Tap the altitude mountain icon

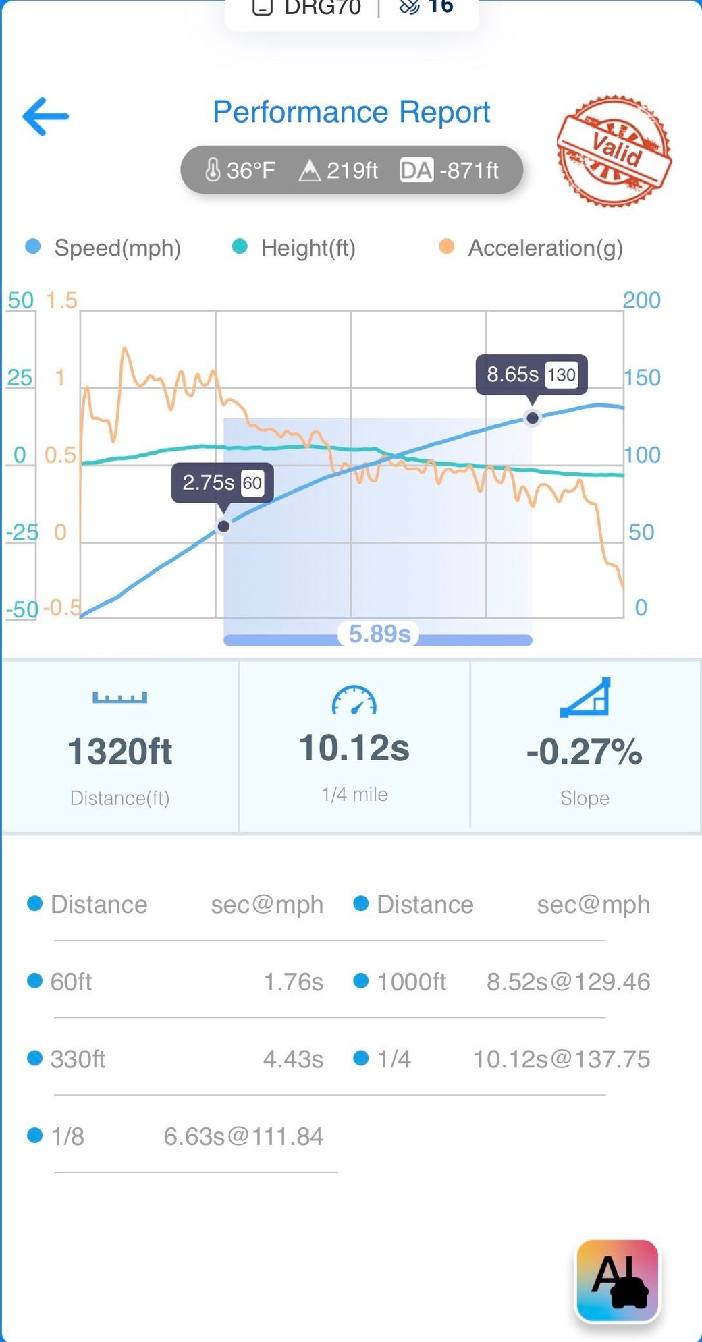point(309,170)
